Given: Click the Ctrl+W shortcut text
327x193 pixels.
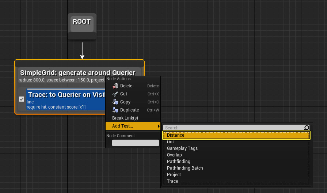Looking at the screenshot, I should click(153, 110).
